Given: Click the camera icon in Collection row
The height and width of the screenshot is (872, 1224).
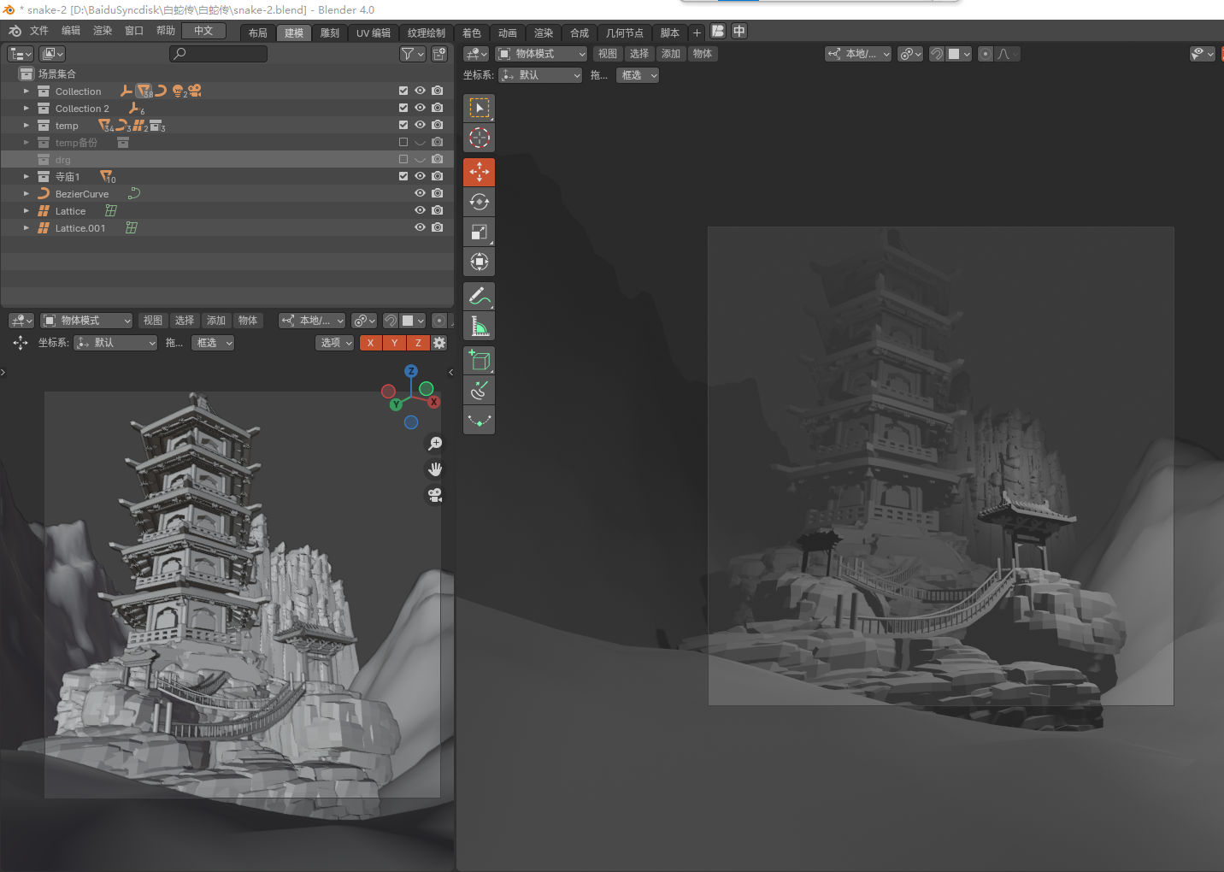Looking at the screenshot, I should click(438, 91).
